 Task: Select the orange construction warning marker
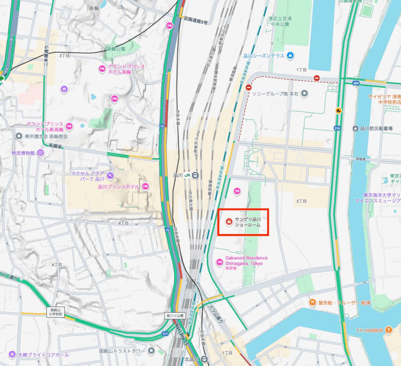coord(339,111)
